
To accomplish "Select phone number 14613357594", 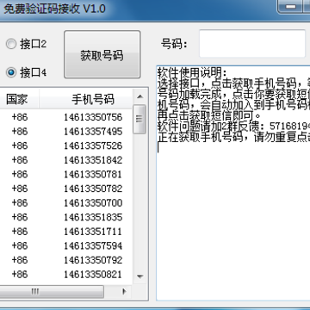I will [x=93, y=245].
